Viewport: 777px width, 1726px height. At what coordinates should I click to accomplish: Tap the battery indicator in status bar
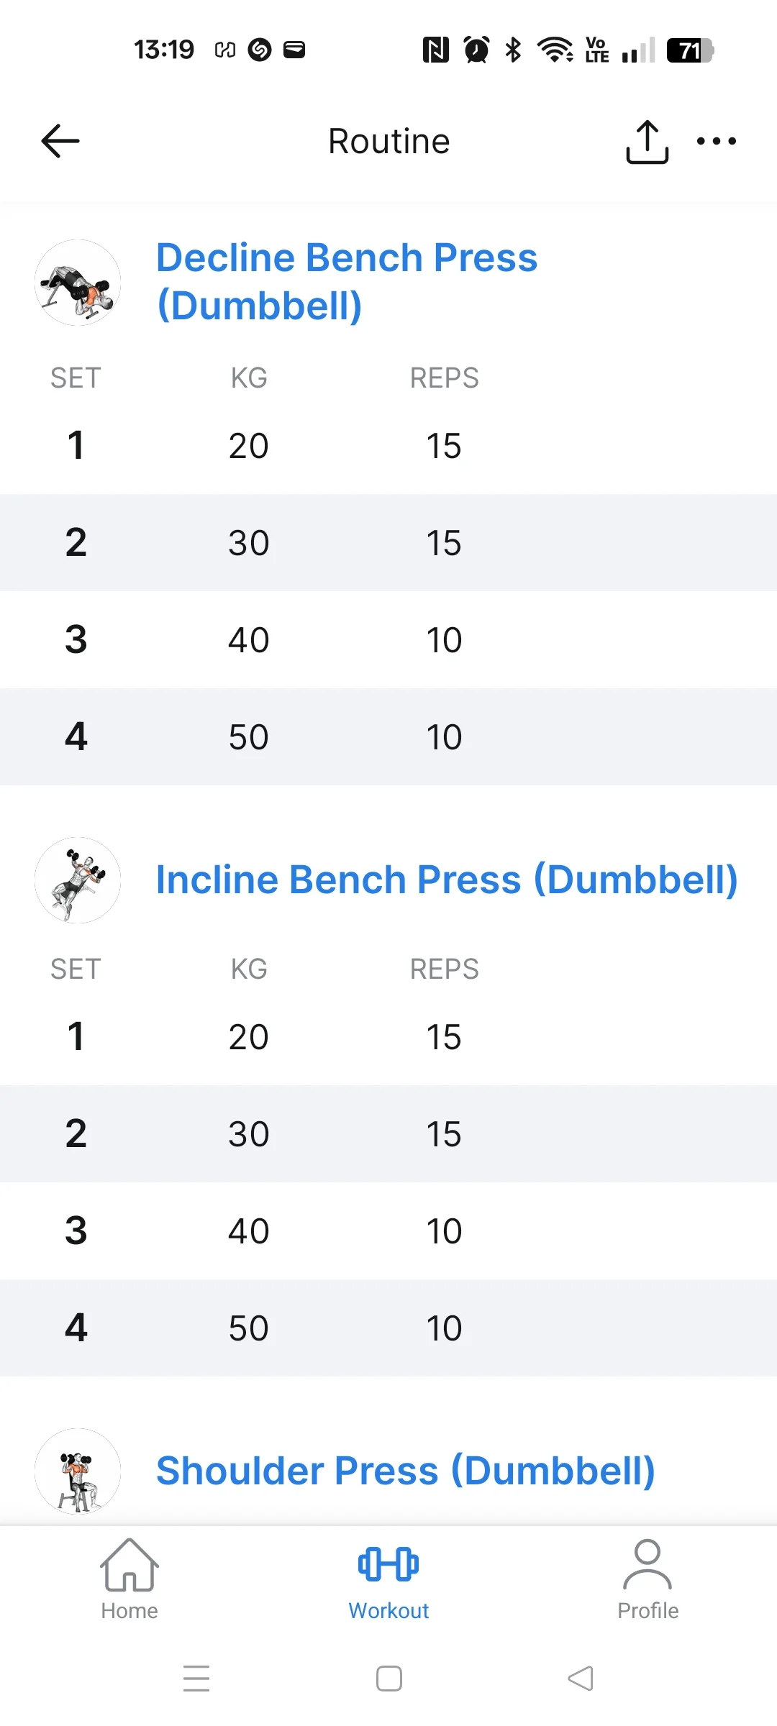tap(689, 50)
